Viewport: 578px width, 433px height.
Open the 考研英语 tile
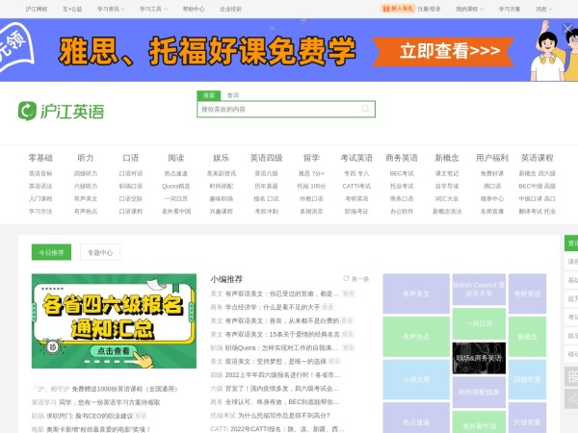527,294
